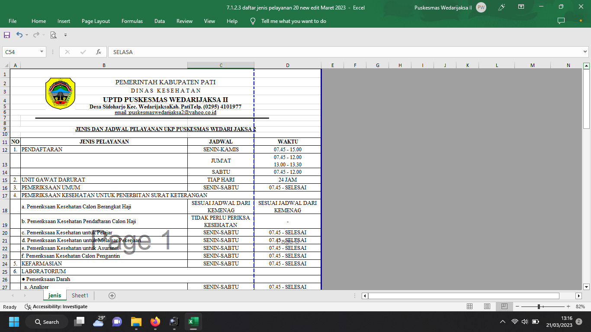Click the zoom slider handle

pyautogui.click(x=539, y=306)
